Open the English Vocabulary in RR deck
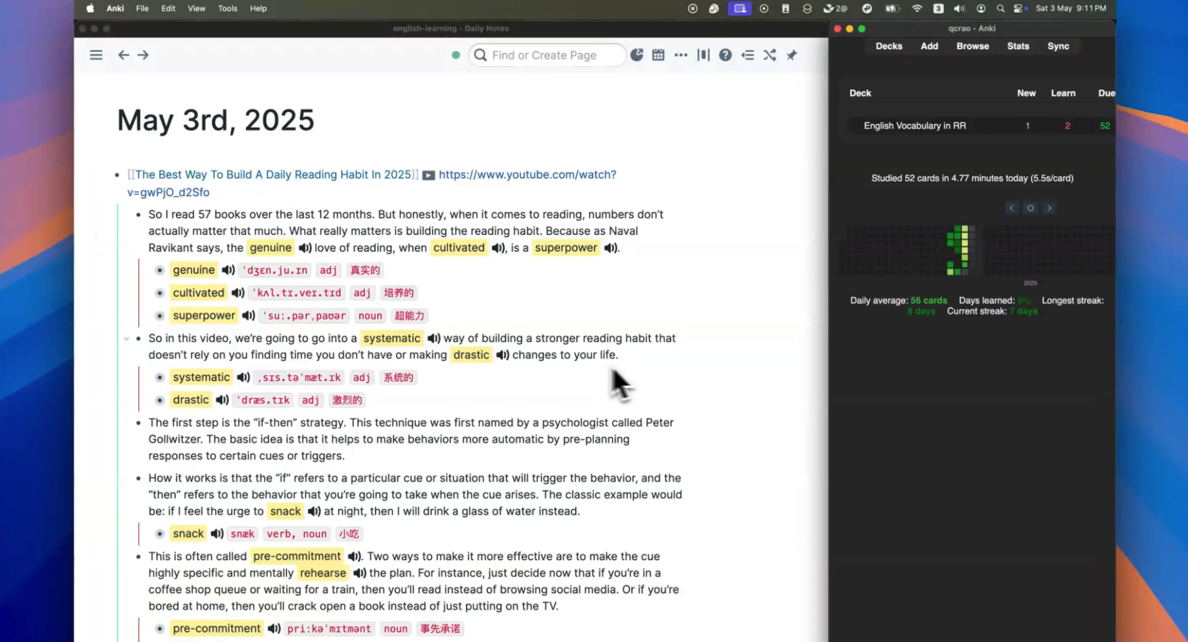This screenshot has width=1188, height=642. [915, 126]
